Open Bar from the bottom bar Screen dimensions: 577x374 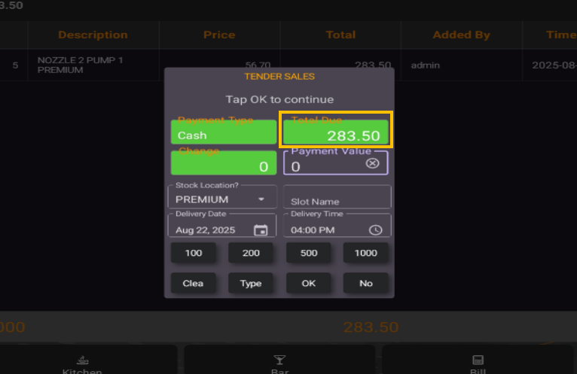(x=279, y=363)
